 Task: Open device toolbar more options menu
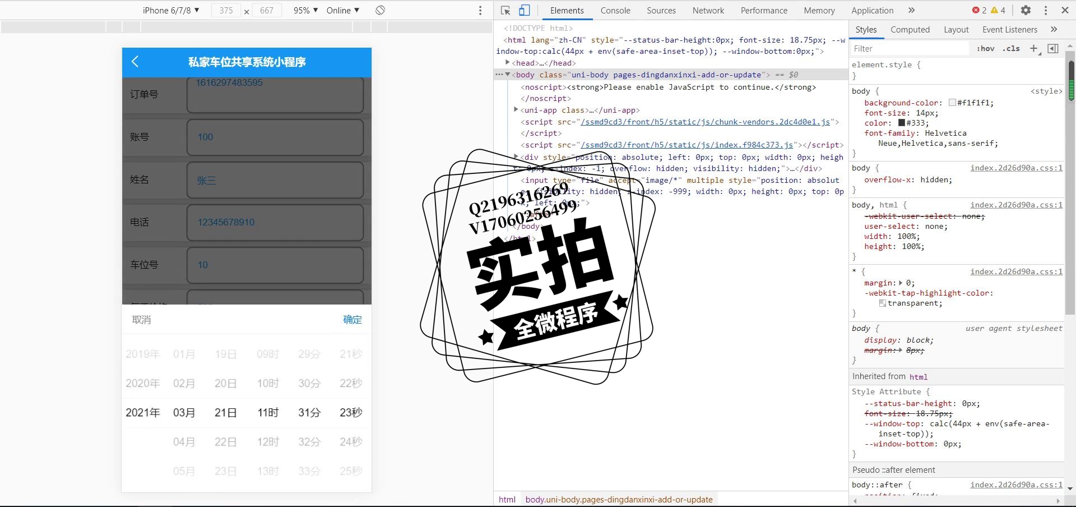(x=480, y=10)
